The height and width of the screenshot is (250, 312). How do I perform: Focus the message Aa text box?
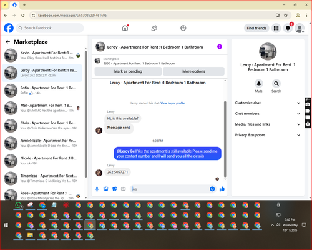click(x=170, y=189)
